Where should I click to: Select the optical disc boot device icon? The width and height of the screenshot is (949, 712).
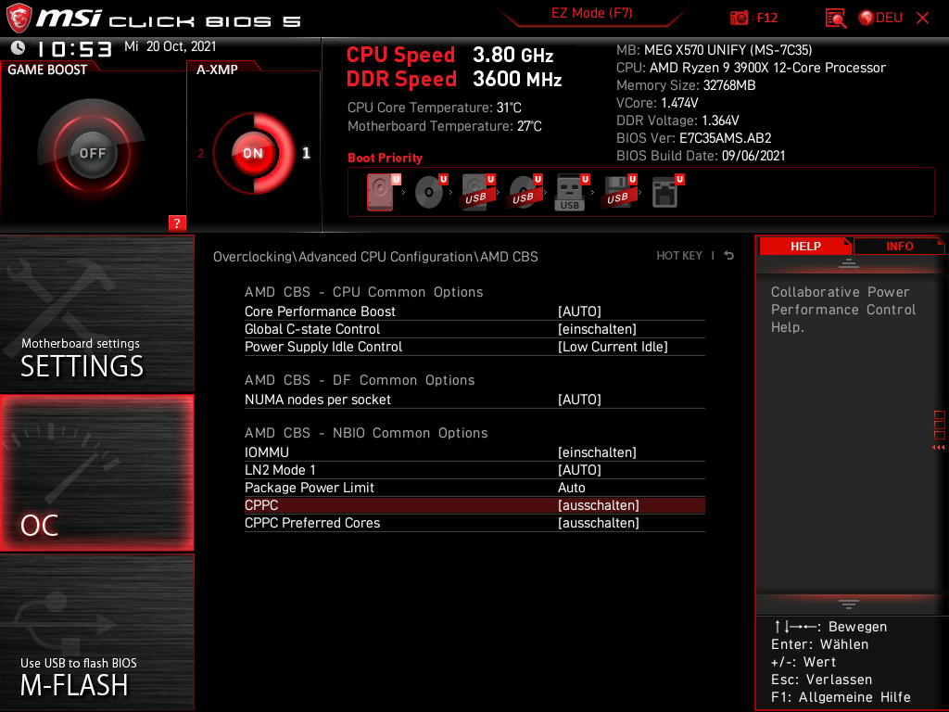(x=431, y=192)
